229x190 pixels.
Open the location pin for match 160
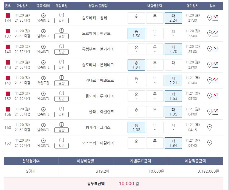210,127
